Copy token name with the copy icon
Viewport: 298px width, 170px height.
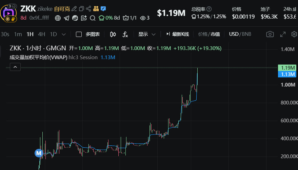click(81, 9)
